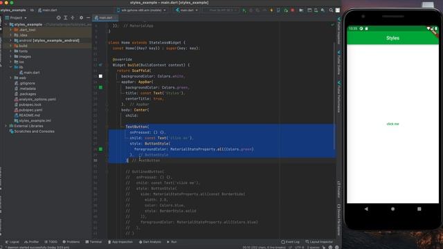Viewport: 443px width, 249px height.
Task: Click the Styles app bar title in emulator
Action: [x=392, y=38]
